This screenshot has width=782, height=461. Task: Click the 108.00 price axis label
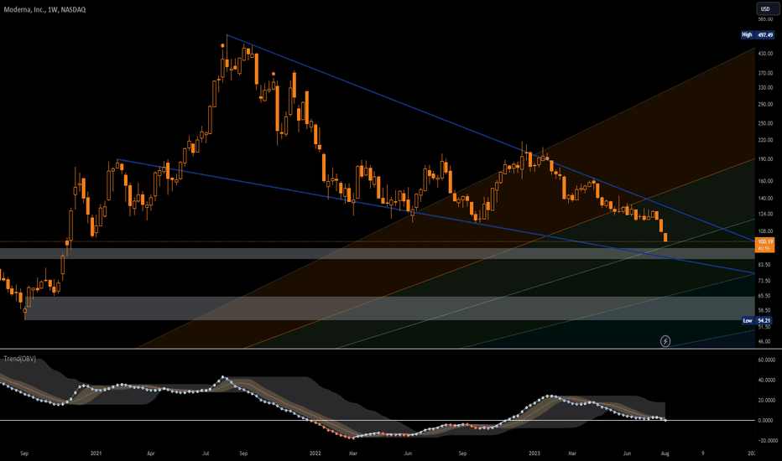coord(765,231)
